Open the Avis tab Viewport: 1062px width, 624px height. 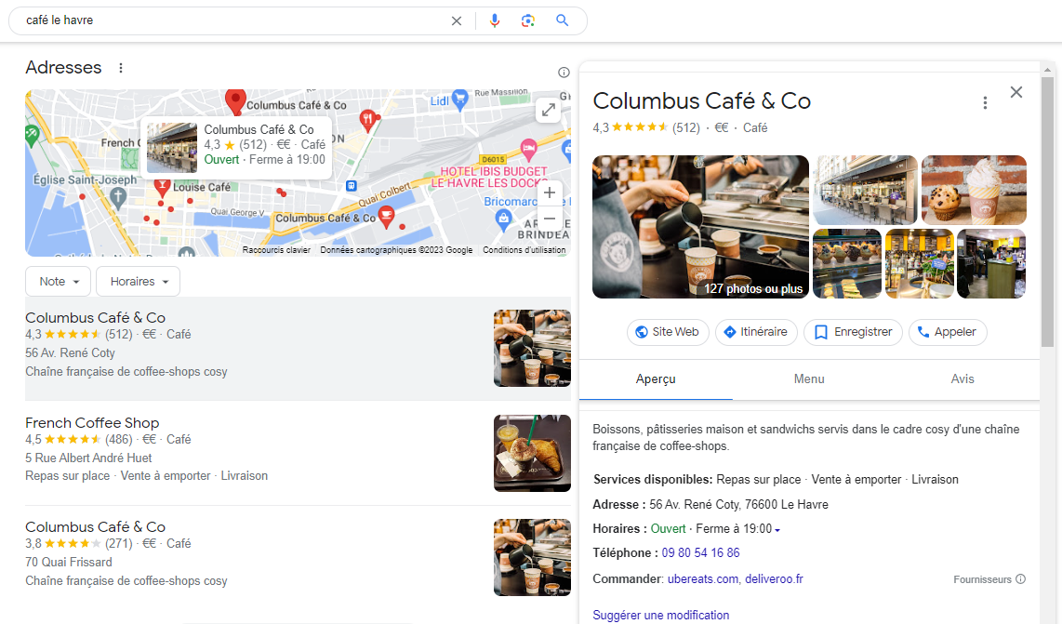962,378
